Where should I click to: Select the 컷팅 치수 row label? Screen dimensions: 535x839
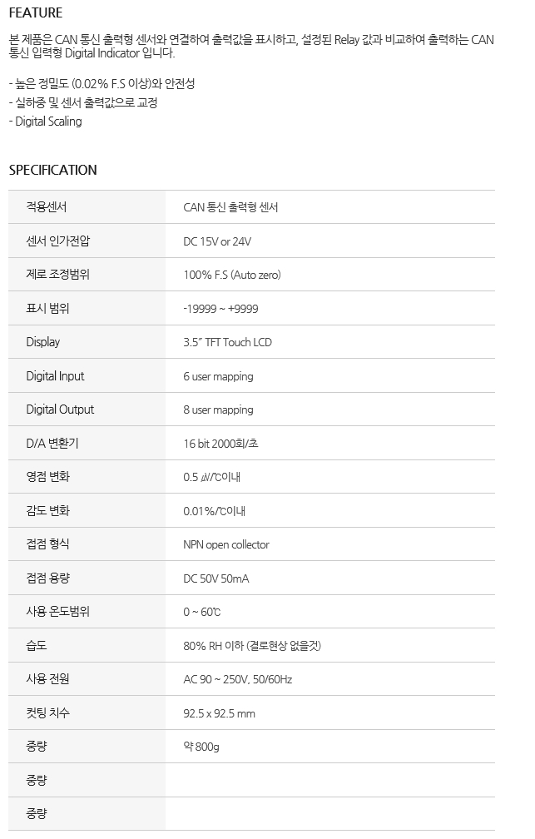[x=47, y=712]
